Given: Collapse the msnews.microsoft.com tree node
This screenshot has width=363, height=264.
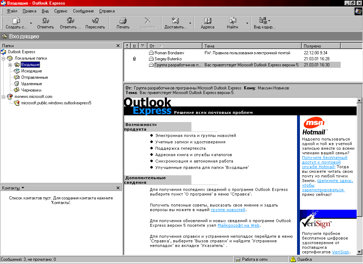Looking at the screenshot, I should pyautogui.click(x=4, y=97).
